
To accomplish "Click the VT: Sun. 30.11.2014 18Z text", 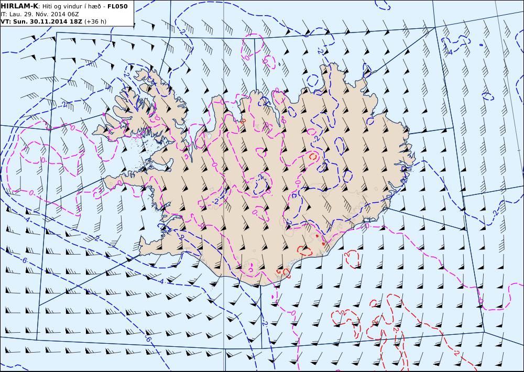I will coord(42,21).
